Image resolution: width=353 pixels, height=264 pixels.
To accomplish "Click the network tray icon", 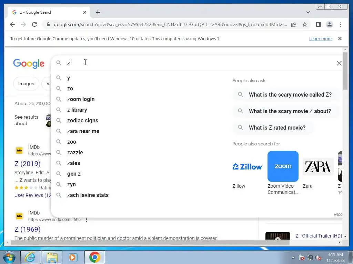I will (x=310, y=258).
